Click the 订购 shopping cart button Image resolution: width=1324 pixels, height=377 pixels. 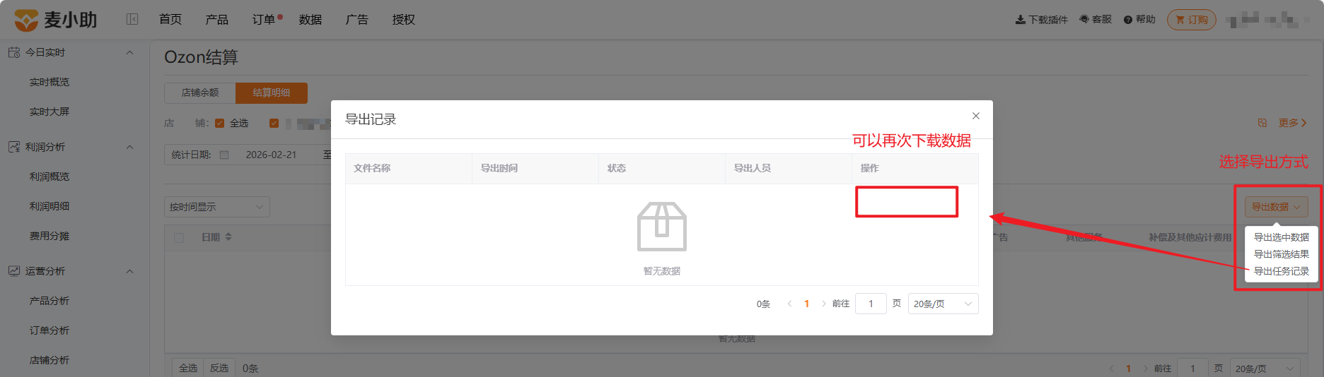(x=1191, y=20)
